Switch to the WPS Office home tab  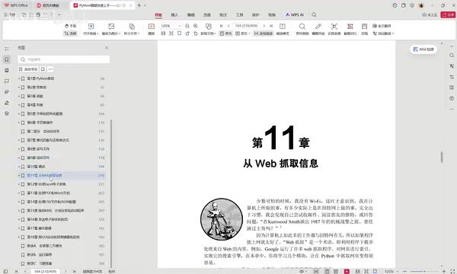tap(16, 5)
